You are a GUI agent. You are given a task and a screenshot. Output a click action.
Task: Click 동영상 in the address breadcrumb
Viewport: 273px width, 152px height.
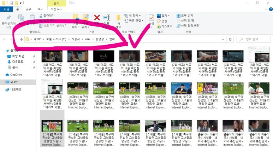tap(100, 39)
